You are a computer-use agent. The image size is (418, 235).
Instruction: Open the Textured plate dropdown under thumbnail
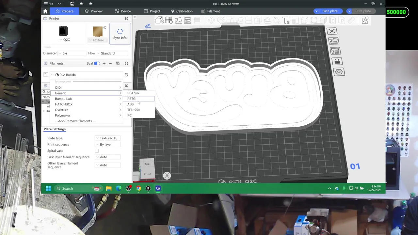click(98, 40)
